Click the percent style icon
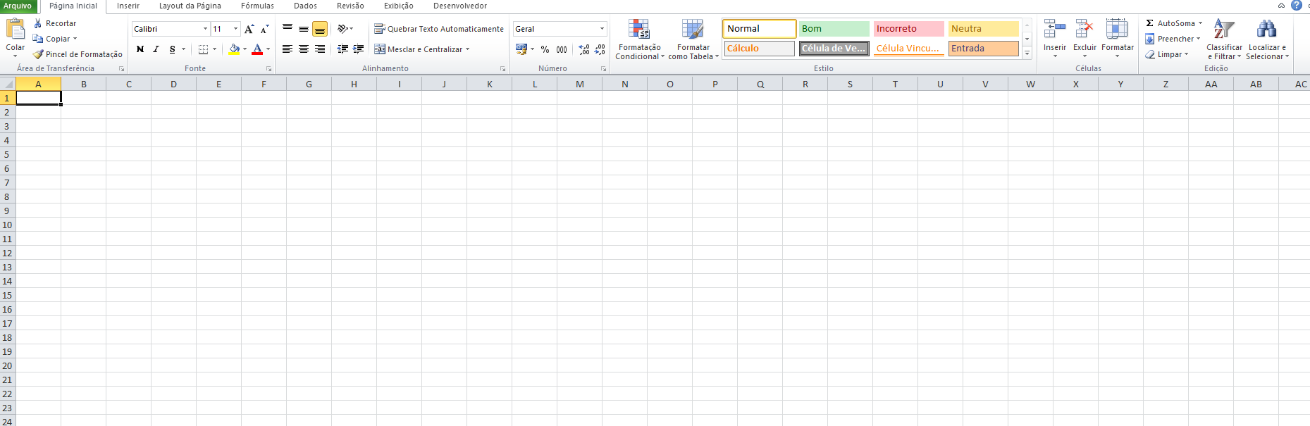The image size is (1310, 426). 545,49
